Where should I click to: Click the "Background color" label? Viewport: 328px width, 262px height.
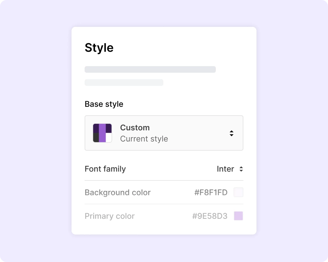coord(117,193)
